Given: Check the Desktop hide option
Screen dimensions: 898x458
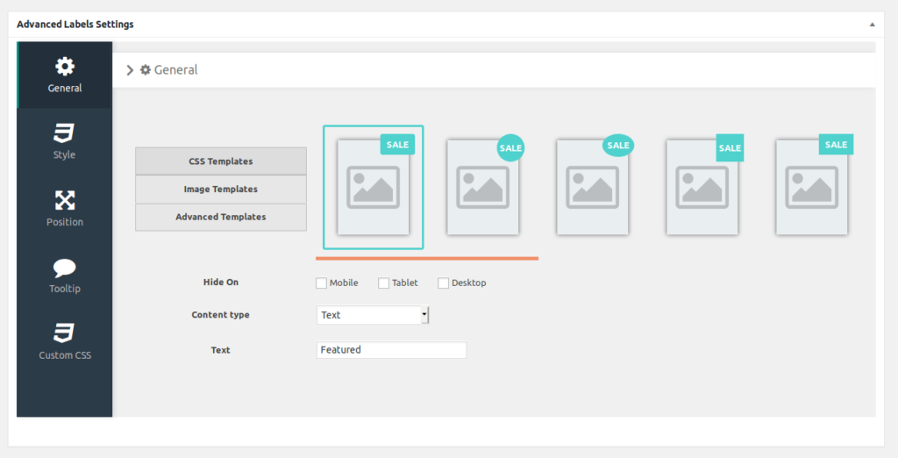Looking at the screenshot, I should point(443,283).
